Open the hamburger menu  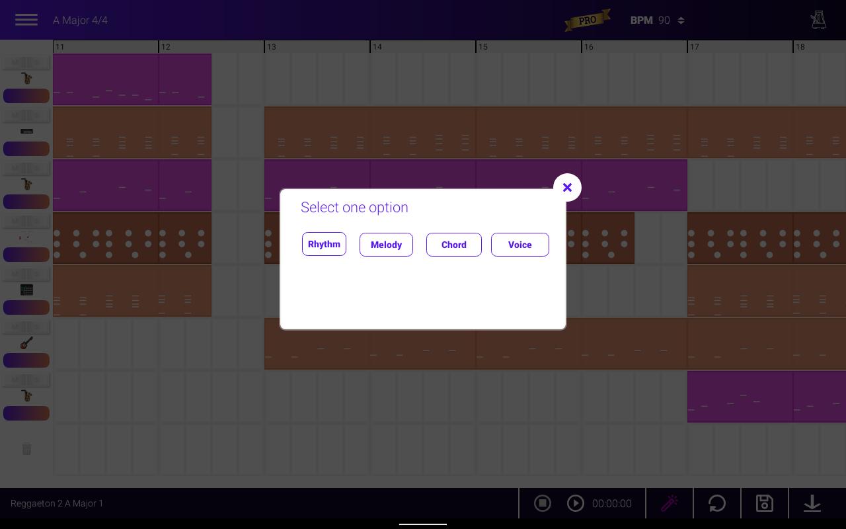click(x=26, y=20)
